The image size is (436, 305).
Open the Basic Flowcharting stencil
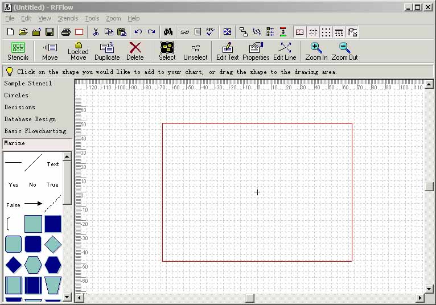[35, 131]
